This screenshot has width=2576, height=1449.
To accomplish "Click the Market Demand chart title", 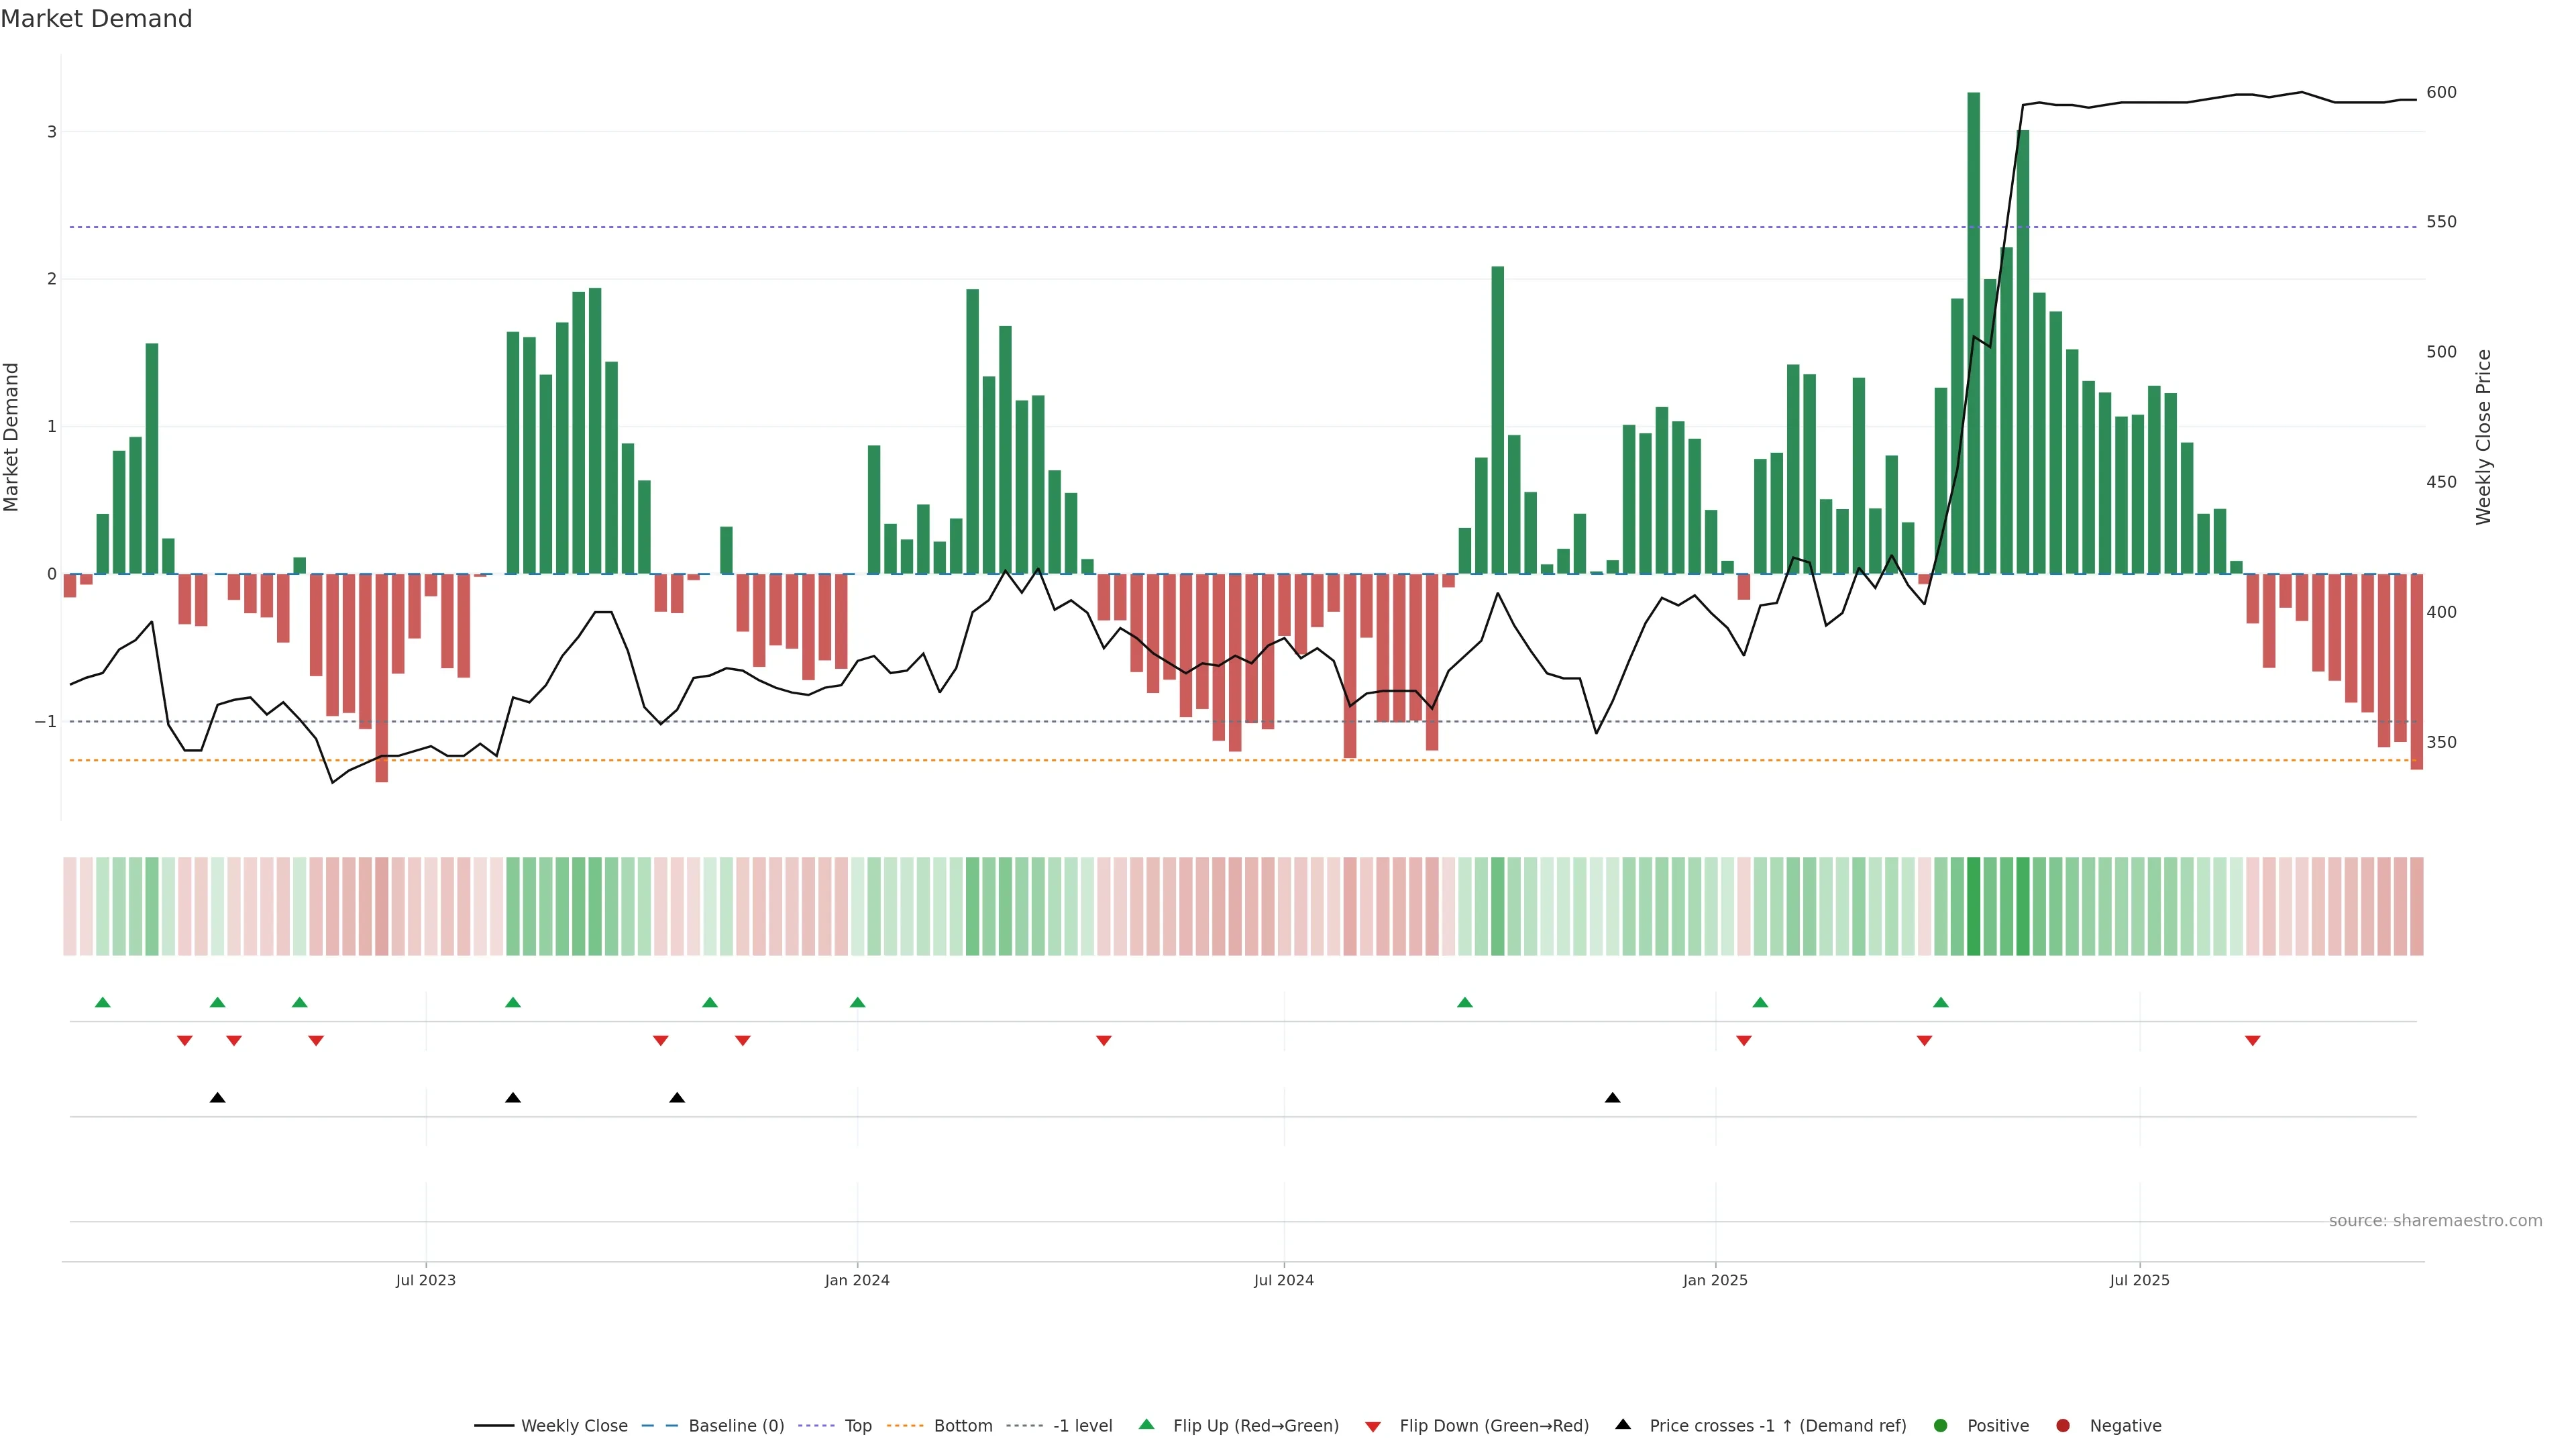I will (x=96, y=19).
